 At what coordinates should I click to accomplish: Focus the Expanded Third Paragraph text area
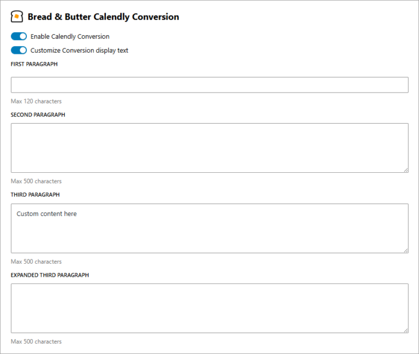[x=209, y=308]
